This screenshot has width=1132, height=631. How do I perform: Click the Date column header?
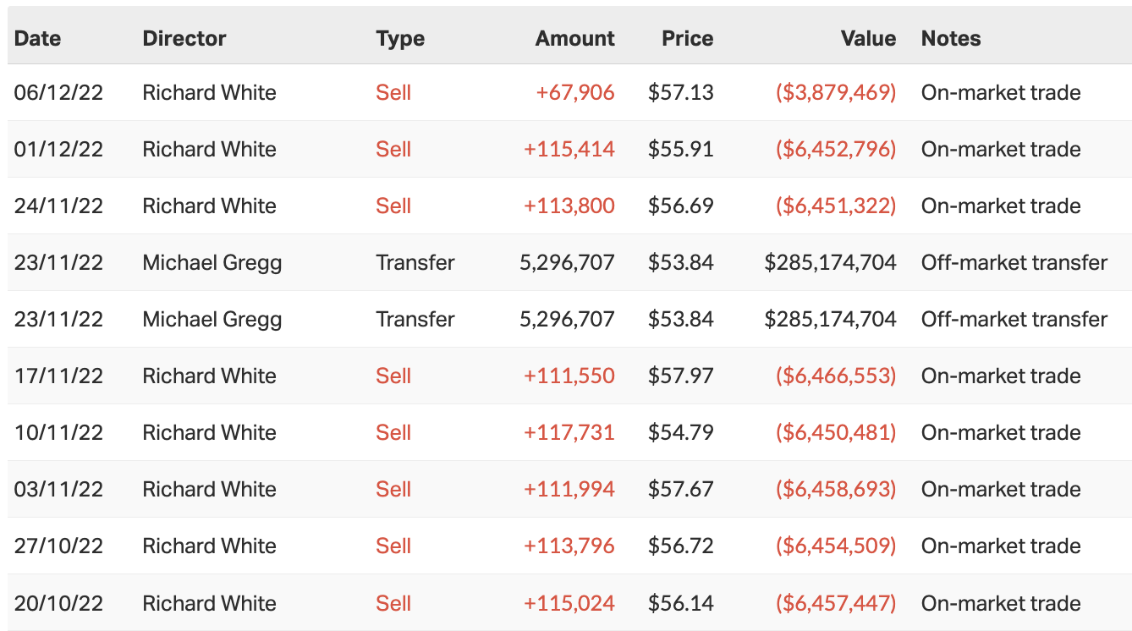pos(38,38)
